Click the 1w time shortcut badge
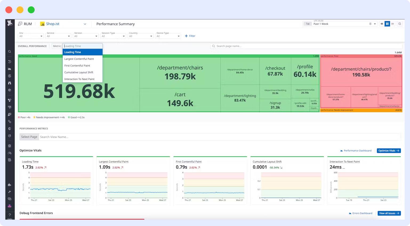This screenshot has height=226, width=410. [x=308, y=24]
